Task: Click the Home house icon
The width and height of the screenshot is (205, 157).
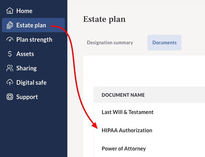Action: (10, 11)
